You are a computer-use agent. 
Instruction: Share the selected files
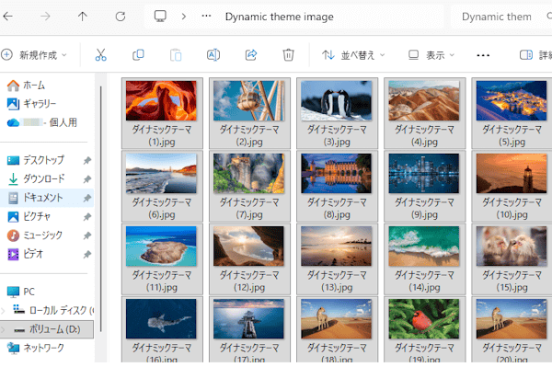click(x=251, y=55)
